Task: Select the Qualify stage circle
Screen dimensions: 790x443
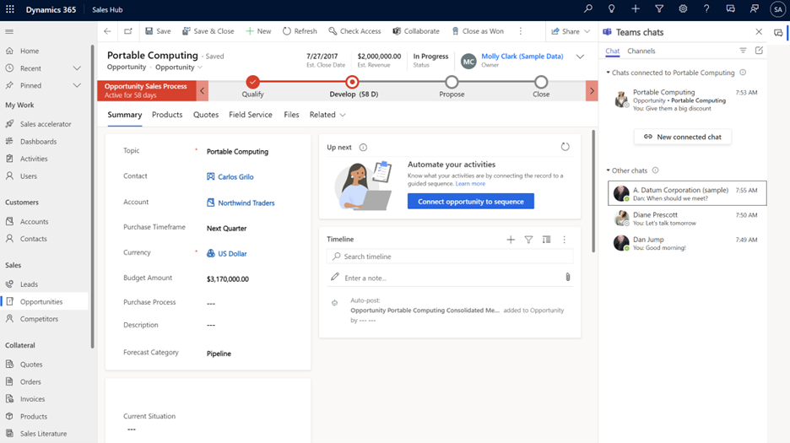Action: pyautogui.click(x=252, y=82)
